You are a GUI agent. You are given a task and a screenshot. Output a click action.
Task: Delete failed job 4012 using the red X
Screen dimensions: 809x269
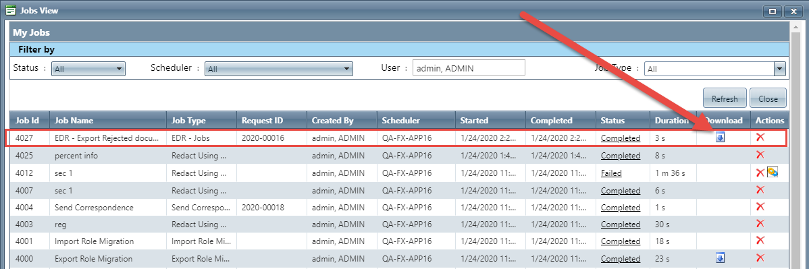click(760, 173)
